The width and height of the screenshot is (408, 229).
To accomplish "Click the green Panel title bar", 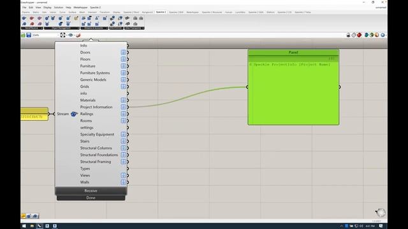I will (x=293, y=52).
